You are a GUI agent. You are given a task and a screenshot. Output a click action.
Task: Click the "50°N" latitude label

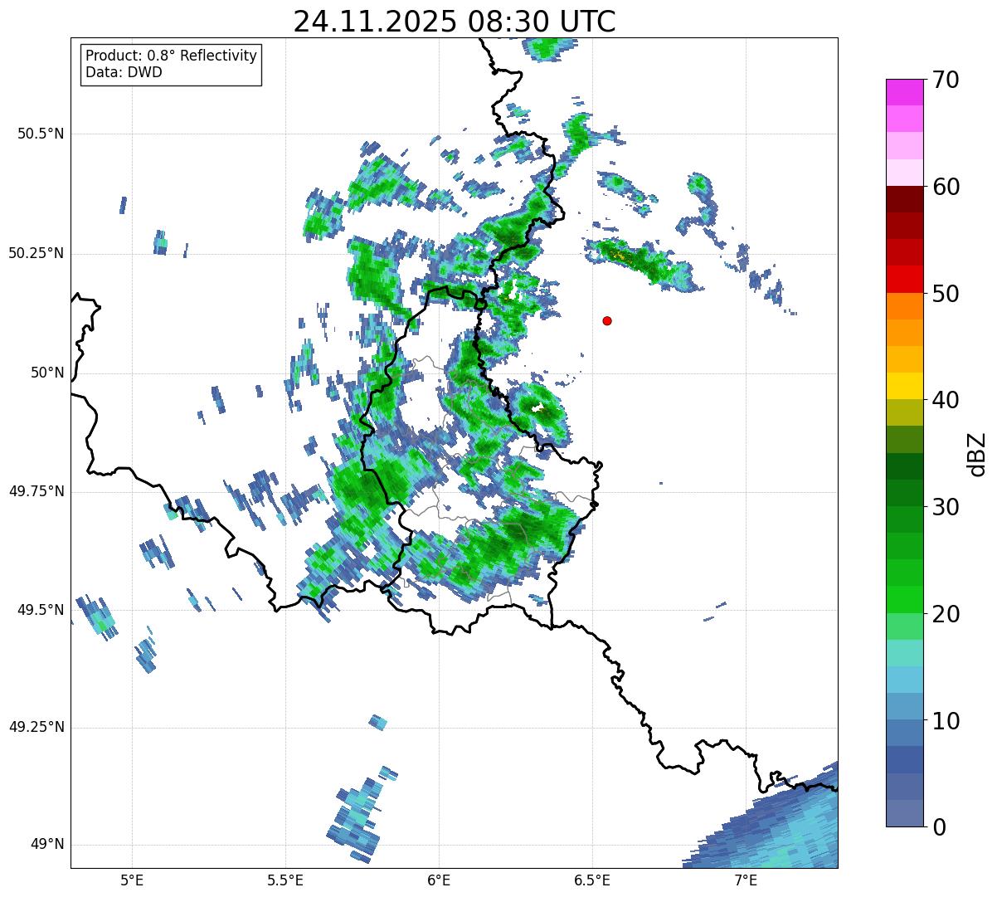pyautogui.click(x=47, y=373)
